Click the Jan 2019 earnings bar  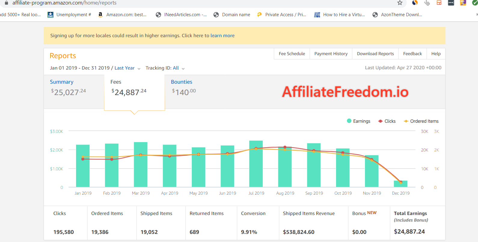click(83, 166)
